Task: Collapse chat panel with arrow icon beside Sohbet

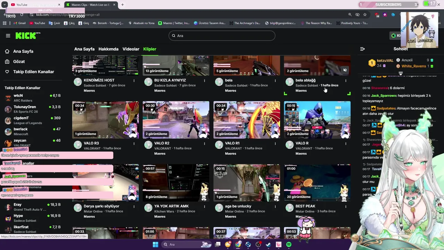Action: coord(362,49)
